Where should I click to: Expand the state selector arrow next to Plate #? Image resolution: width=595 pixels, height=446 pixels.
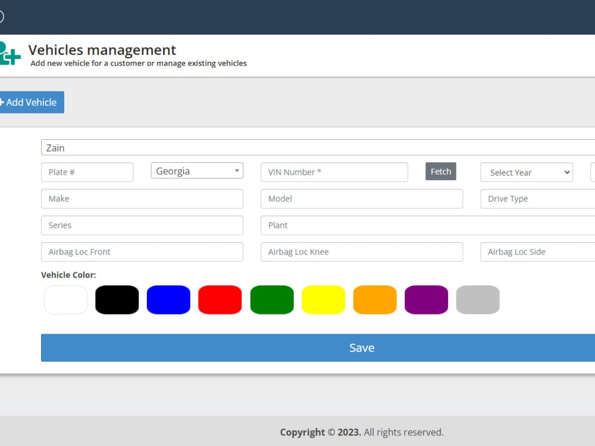[x=237, y=170]
